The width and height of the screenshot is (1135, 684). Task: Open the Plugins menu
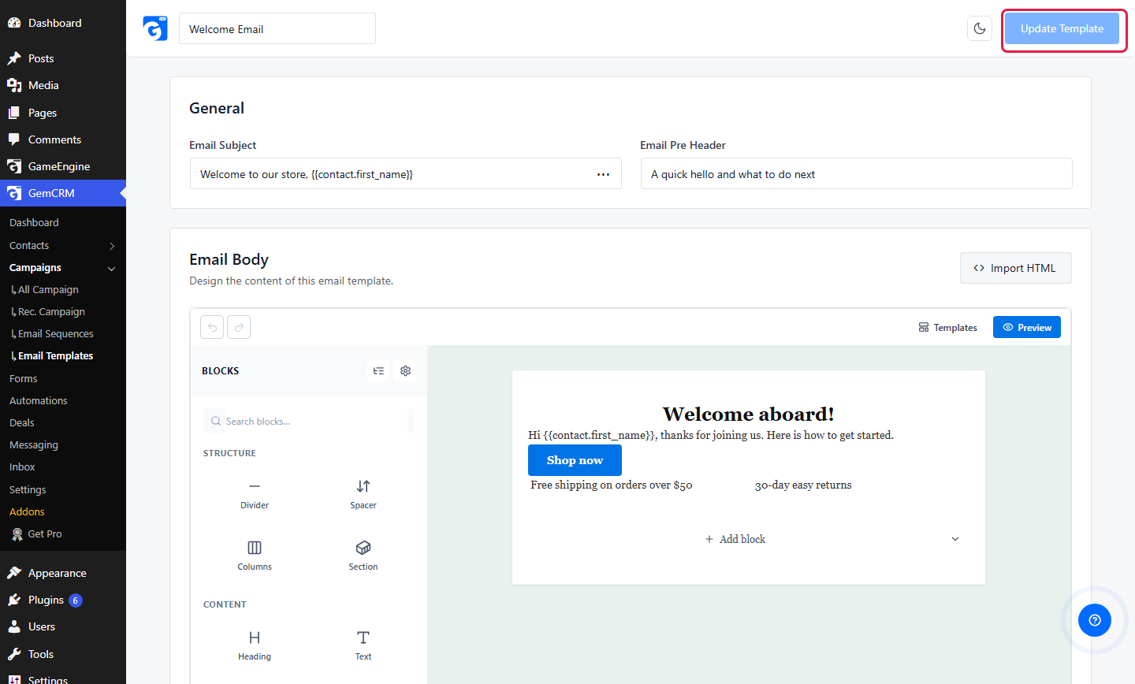[x=46, y=600]
